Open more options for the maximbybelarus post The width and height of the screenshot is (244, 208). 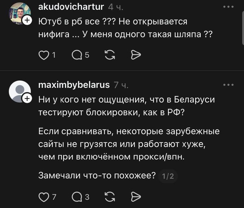tap(228, 85)
